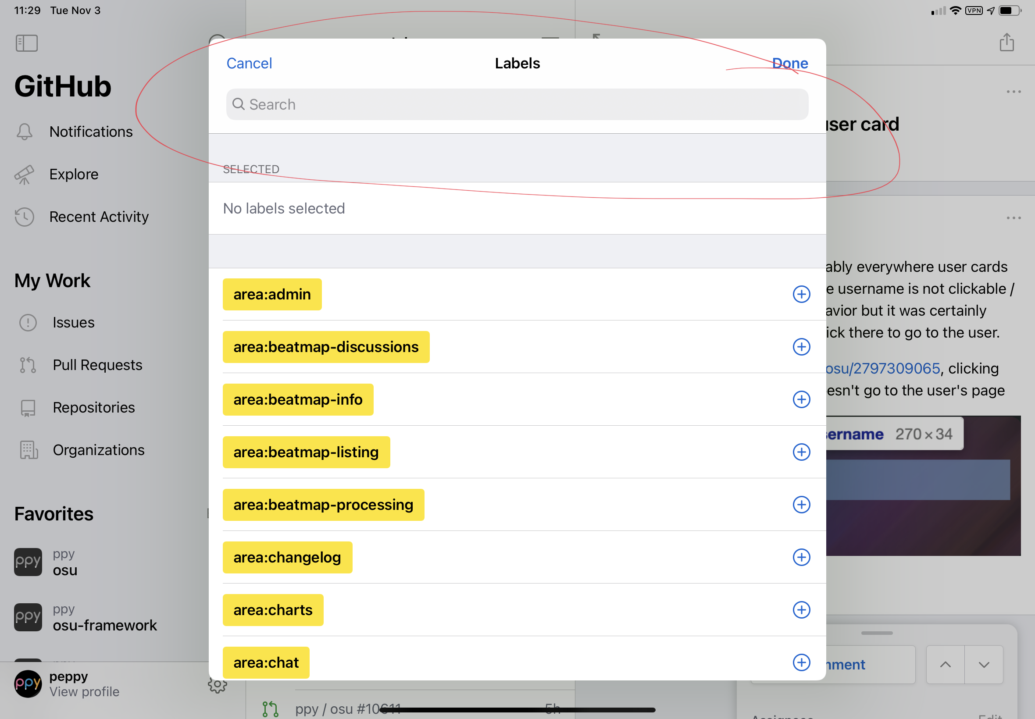Open the issue title's more options ellipsis
This screenshot has width=1035, height=719.
coord(1014,92)
